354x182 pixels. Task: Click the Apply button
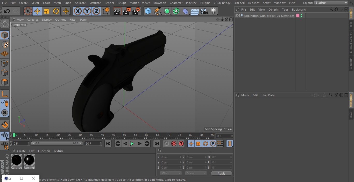click(x=221, y=173)
